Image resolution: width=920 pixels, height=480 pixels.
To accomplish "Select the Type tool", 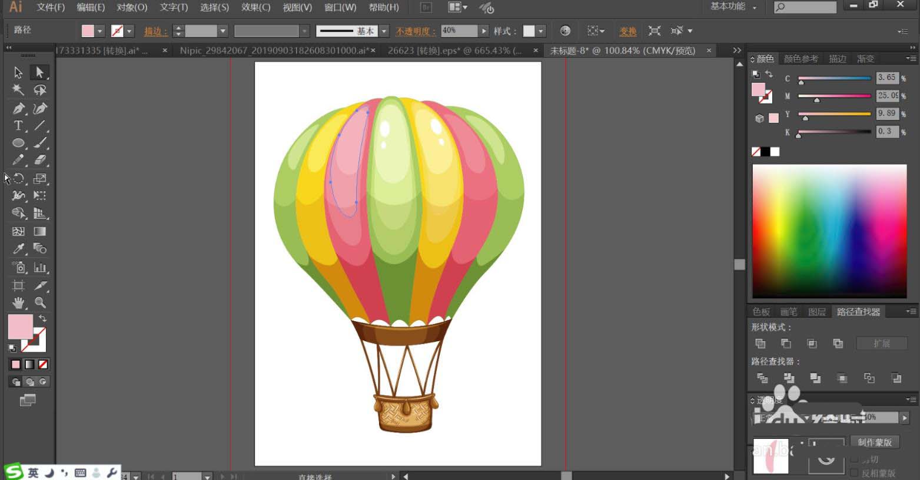I will click(18, 126).
